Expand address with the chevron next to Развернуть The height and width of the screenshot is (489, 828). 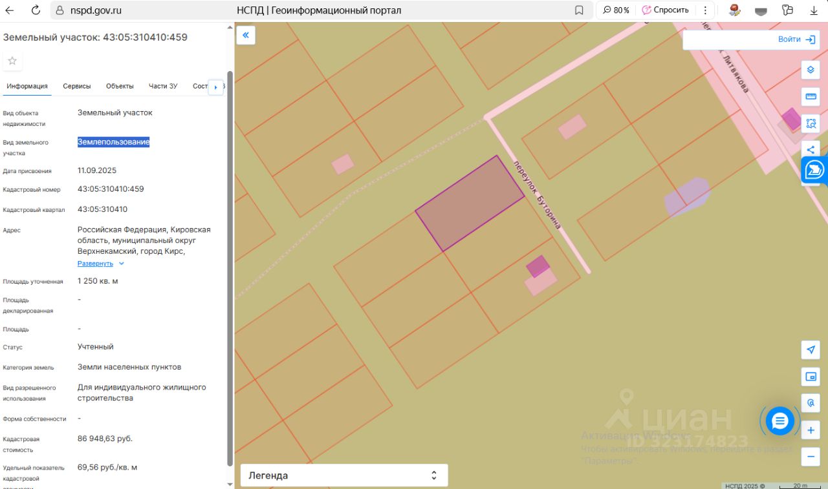[122, 264]
